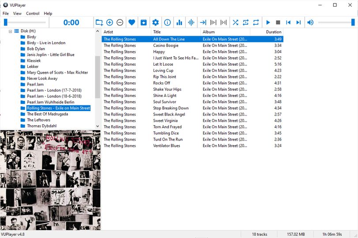Click the new playlist icon
358x238 pixels.
(x=99, y=22)
